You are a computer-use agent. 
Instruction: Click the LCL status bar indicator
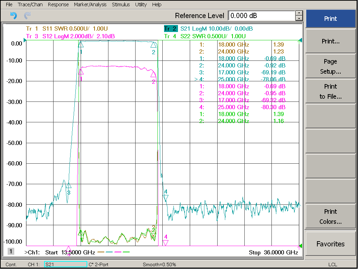coord(332,264)
